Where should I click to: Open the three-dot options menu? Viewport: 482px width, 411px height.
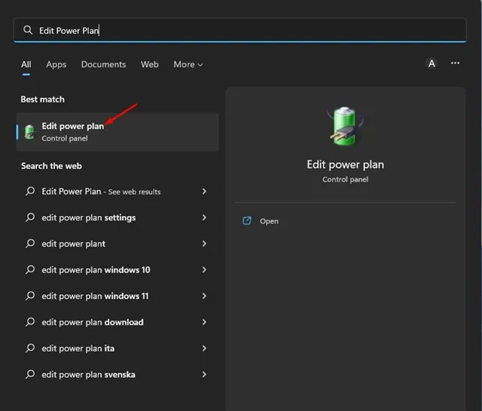click(x=455, y=63)
